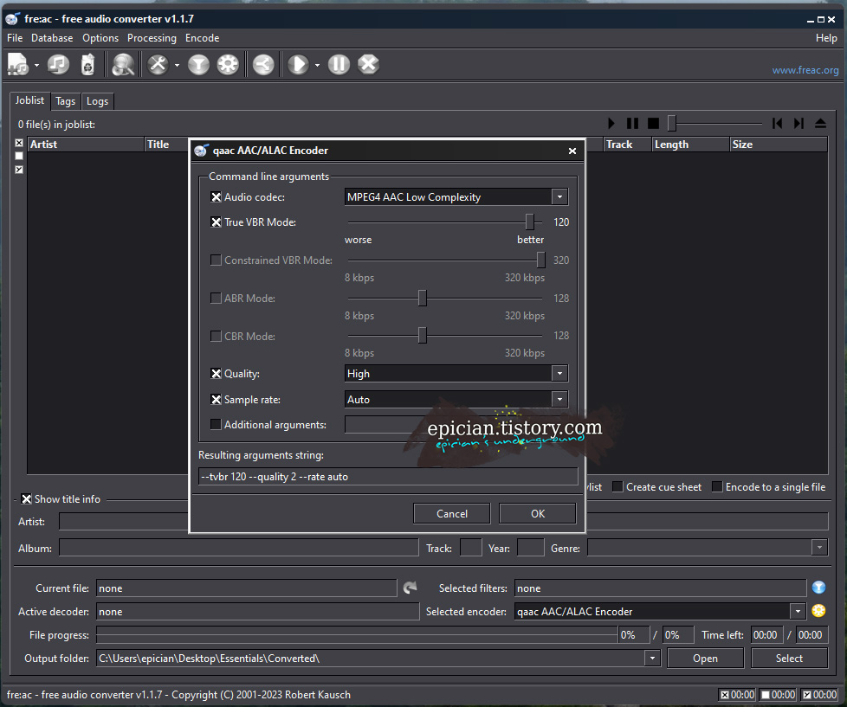The width and height of the screenshot is (847, 707).
Task: Click the encoder configuration gear toolbar icon
Action: 228,65
